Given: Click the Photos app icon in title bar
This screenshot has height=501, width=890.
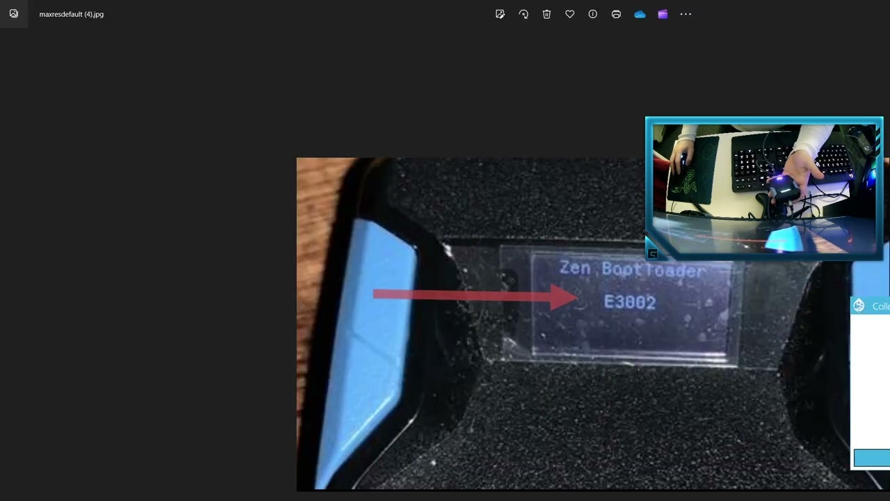Looking at the screenshot, I should click(14, 14).
